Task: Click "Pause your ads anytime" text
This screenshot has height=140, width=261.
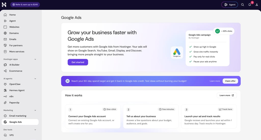Action: click(205, 62)
